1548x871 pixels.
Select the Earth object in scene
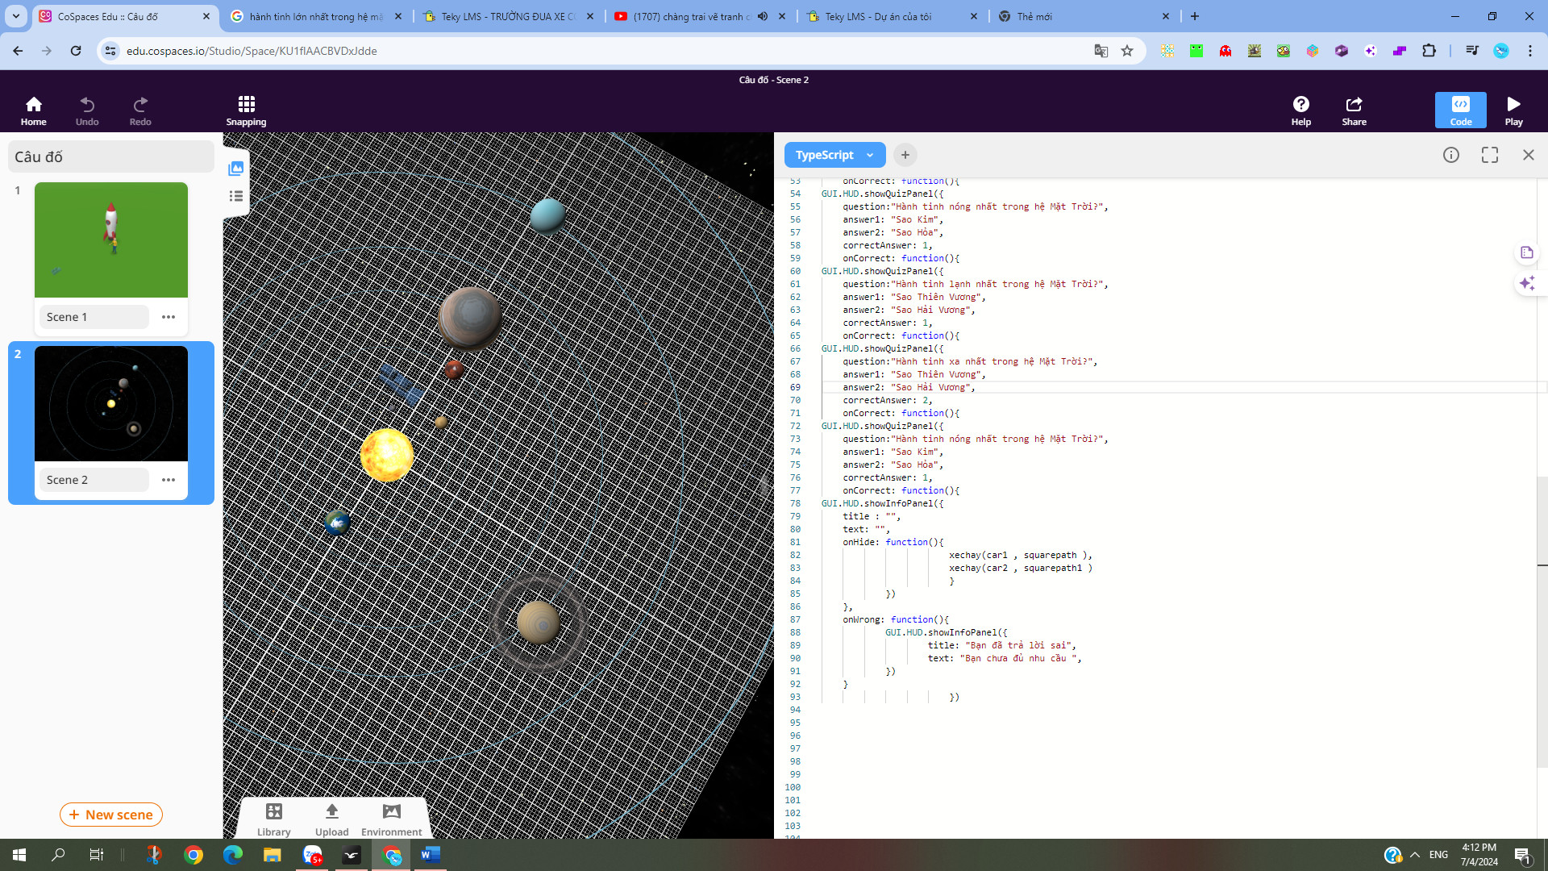click(x=337, y=523)
